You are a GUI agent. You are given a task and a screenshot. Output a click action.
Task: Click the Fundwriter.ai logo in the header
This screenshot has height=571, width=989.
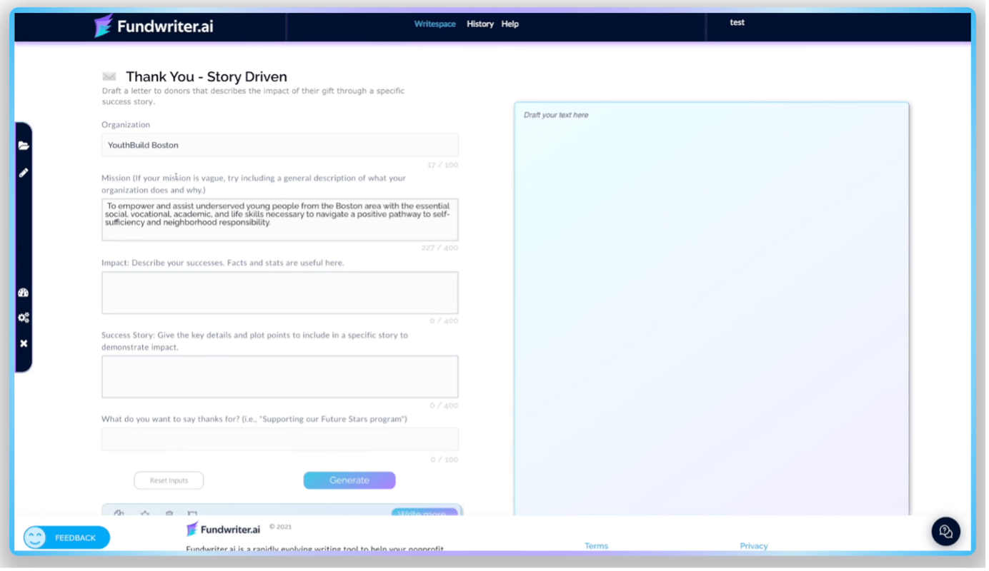pyautogui.click(x=154, y=26)
